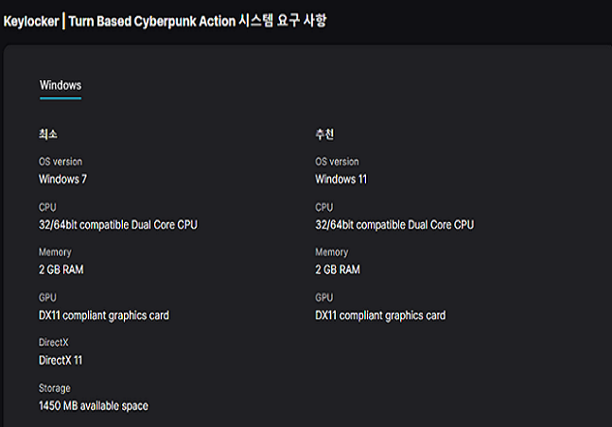The image size is (612, 427).
Task: Click the minimum DX11 compliant graphics card text
Action: click(104, 316)
